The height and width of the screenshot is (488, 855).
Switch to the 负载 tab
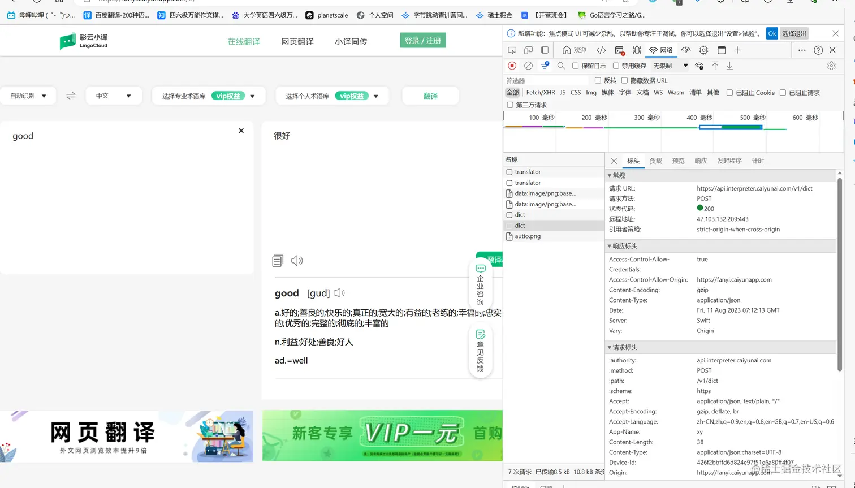(x=655, y=161)
